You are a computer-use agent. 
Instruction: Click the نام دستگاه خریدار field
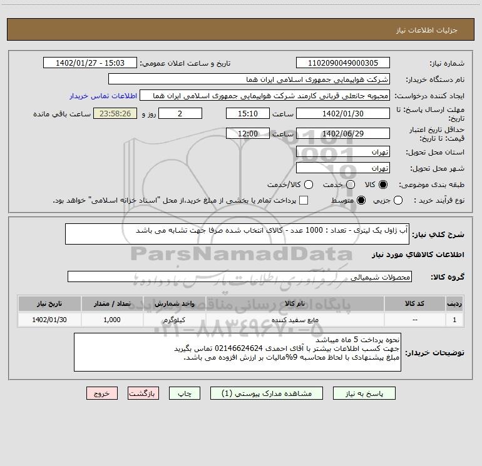(x=249, y=79)
